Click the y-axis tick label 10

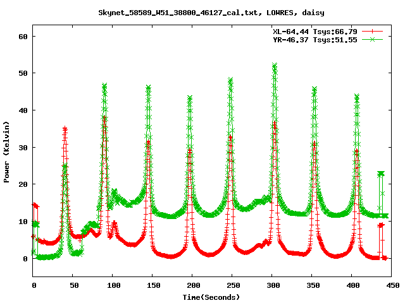(x=23, y=222)
